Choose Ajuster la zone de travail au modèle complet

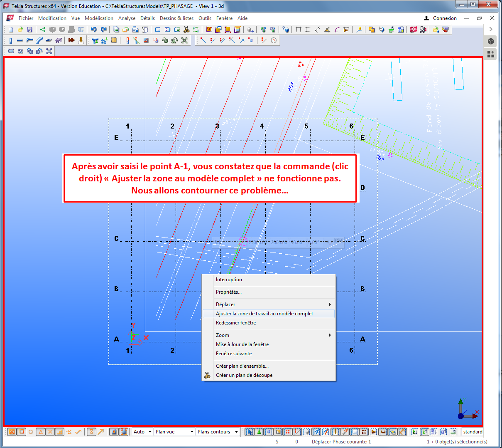[269, 314]
